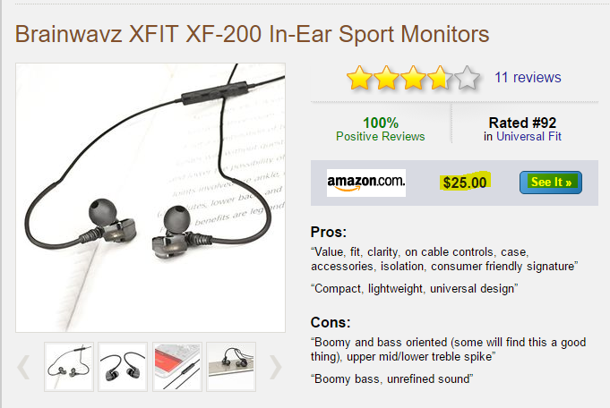Select third thumbnail with red packaging
This screenshot has width=610, height=408.
(x=177, y=367)
